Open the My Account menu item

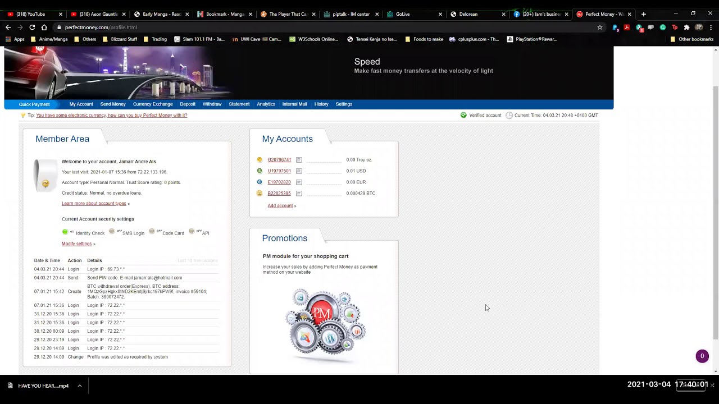[x=81, y=104]
